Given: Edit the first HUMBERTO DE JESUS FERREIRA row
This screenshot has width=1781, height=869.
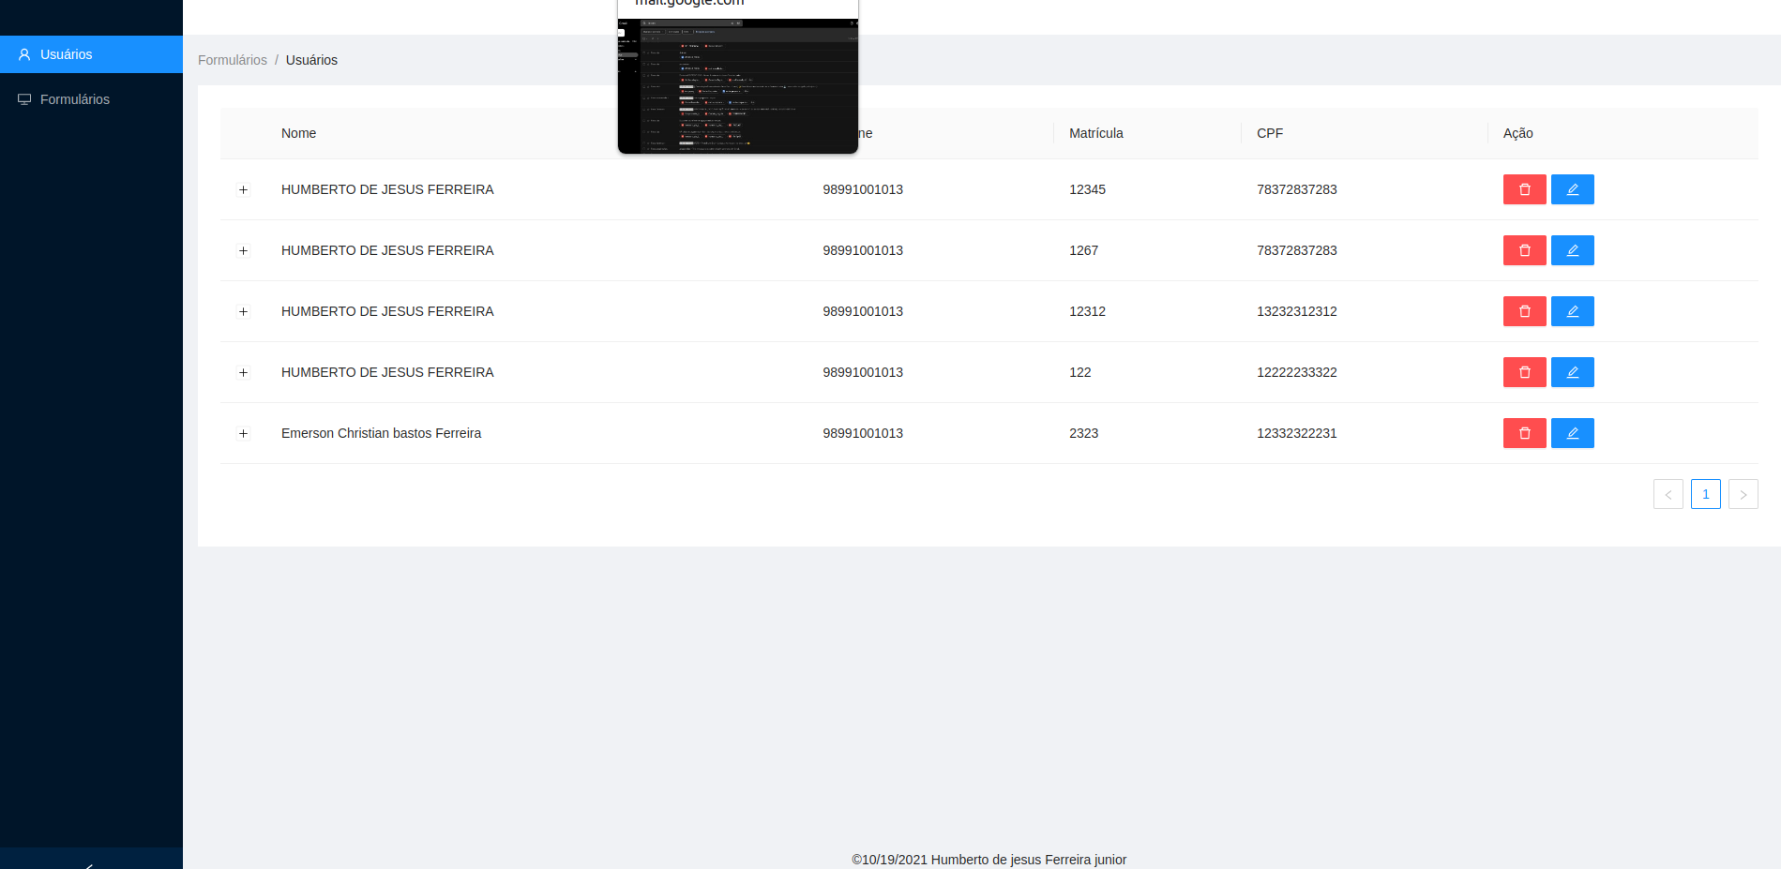Looking at the screenshot, I should (1572, 189).
